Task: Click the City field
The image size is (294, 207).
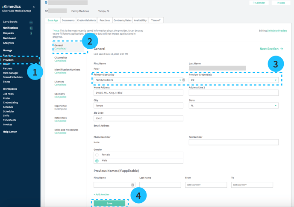Action: click(x=138, y=106)
